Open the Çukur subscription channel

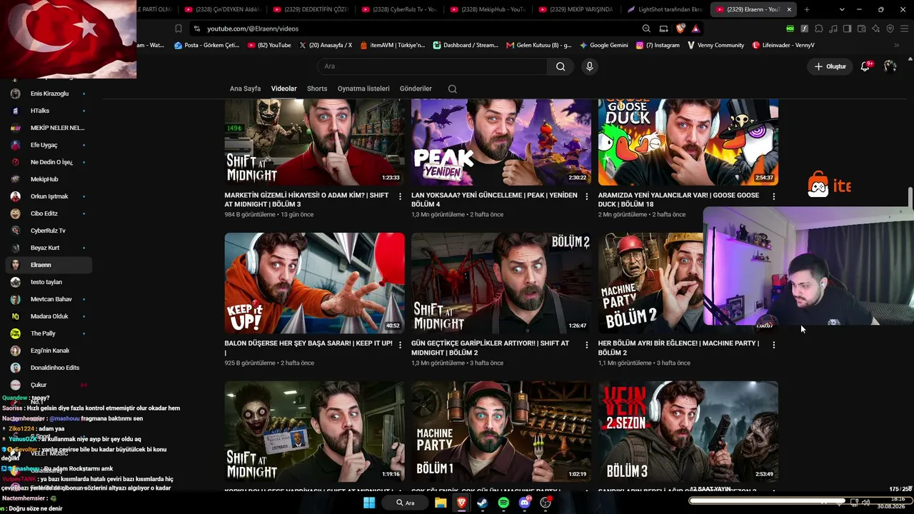[49, 385]
